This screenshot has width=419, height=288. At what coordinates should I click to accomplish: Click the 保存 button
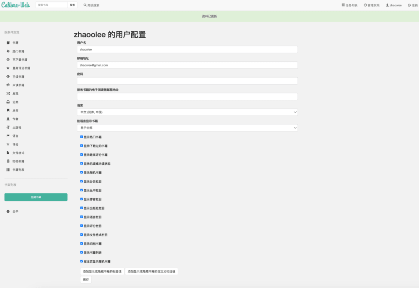tap(86, 280)
